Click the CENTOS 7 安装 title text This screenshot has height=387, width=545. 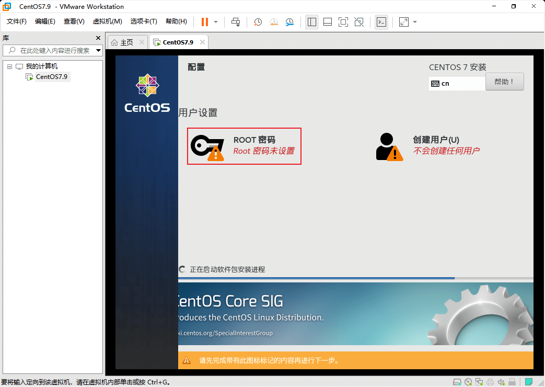(x=457, y=67)
